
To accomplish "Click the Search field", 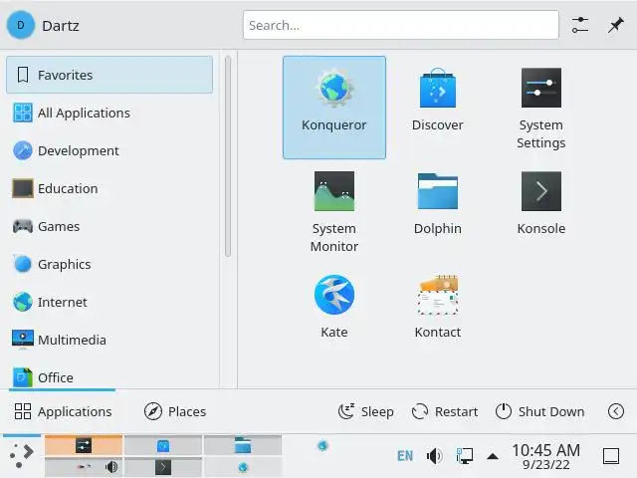I will coord(400,25).
